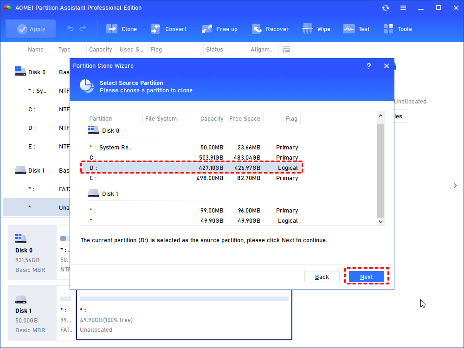Select the C: row in main list
Screen dimensions: 464x348
(x=36, y=110)
